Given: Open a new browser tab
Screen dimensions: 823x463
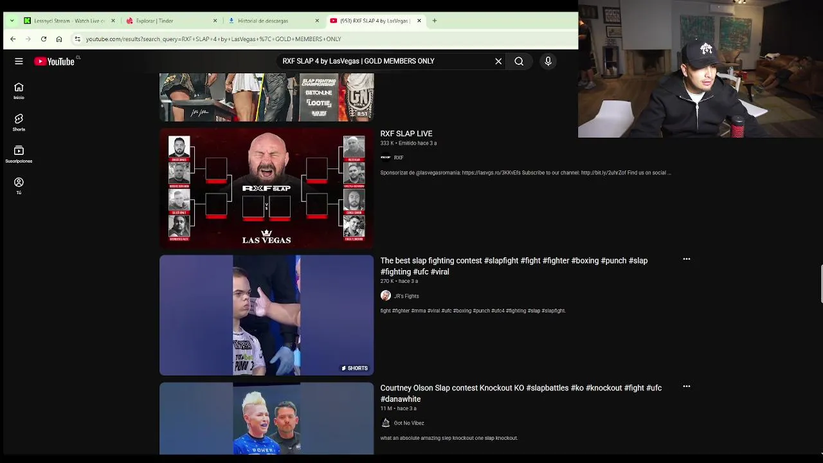Looking at the screenshot, I should 435,21.
